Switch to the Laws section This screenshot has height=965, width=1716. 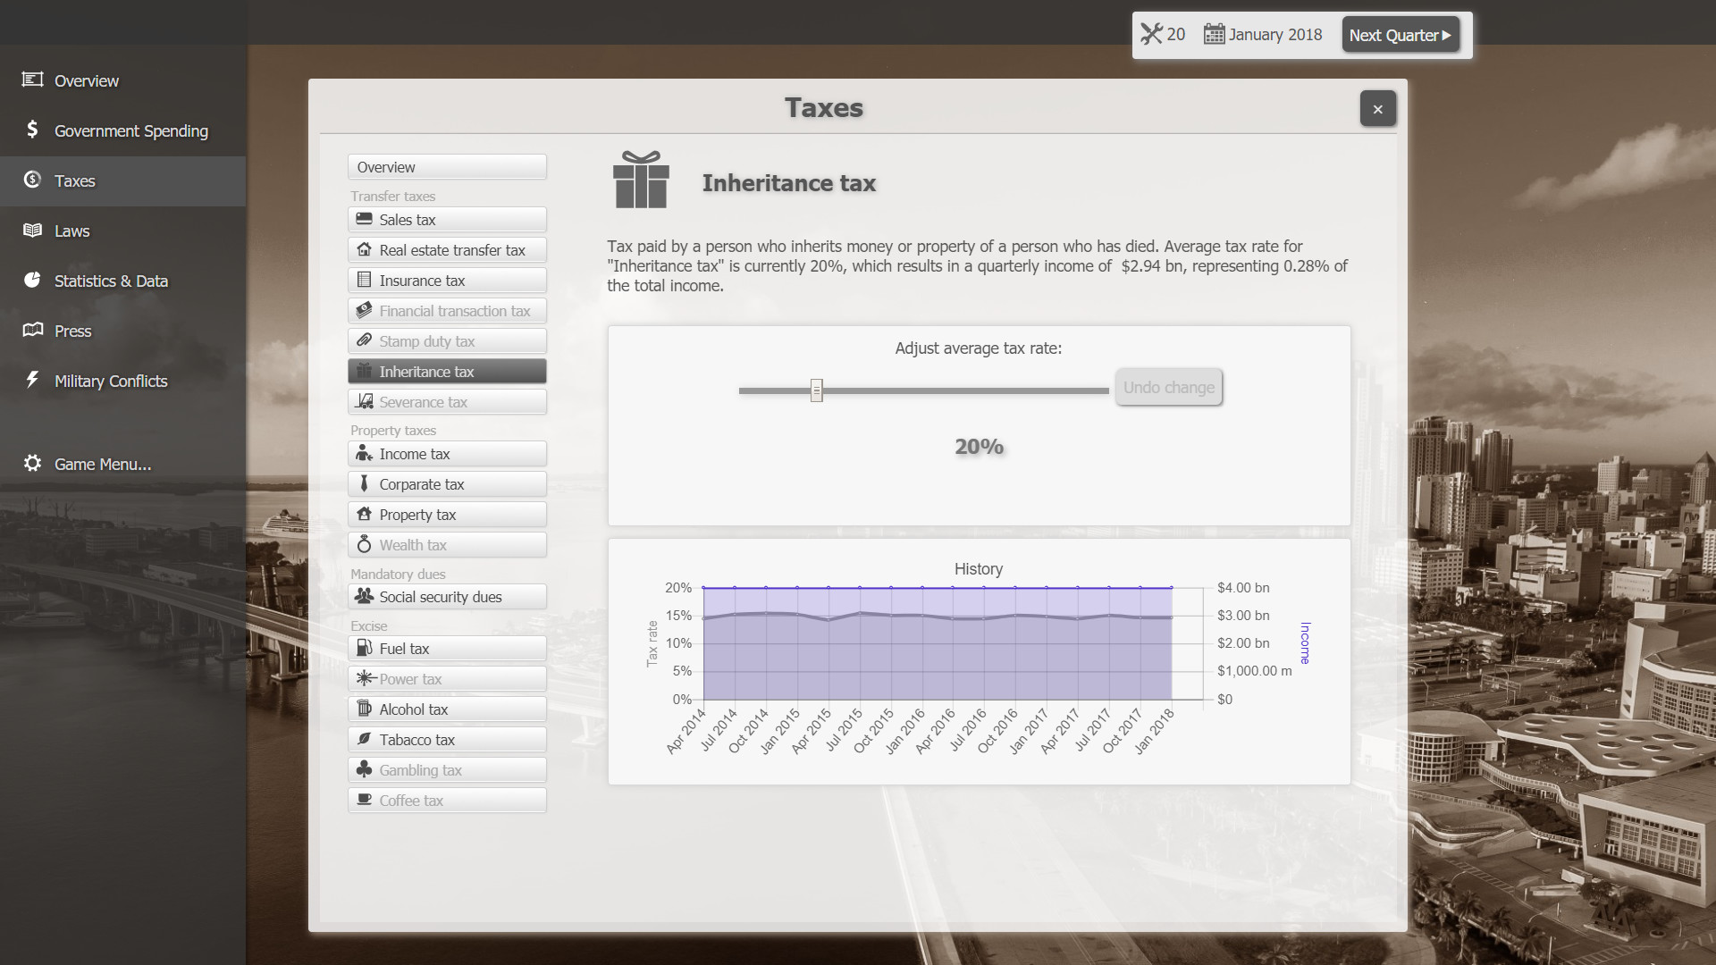(x=71, y=231)
